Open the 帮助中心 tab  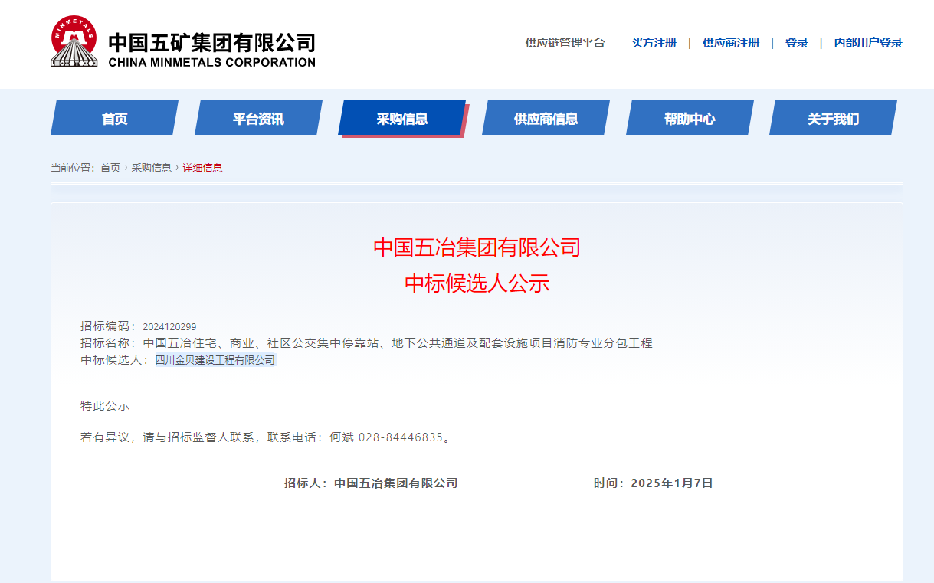pyautogui.click(x=690, y=118)
